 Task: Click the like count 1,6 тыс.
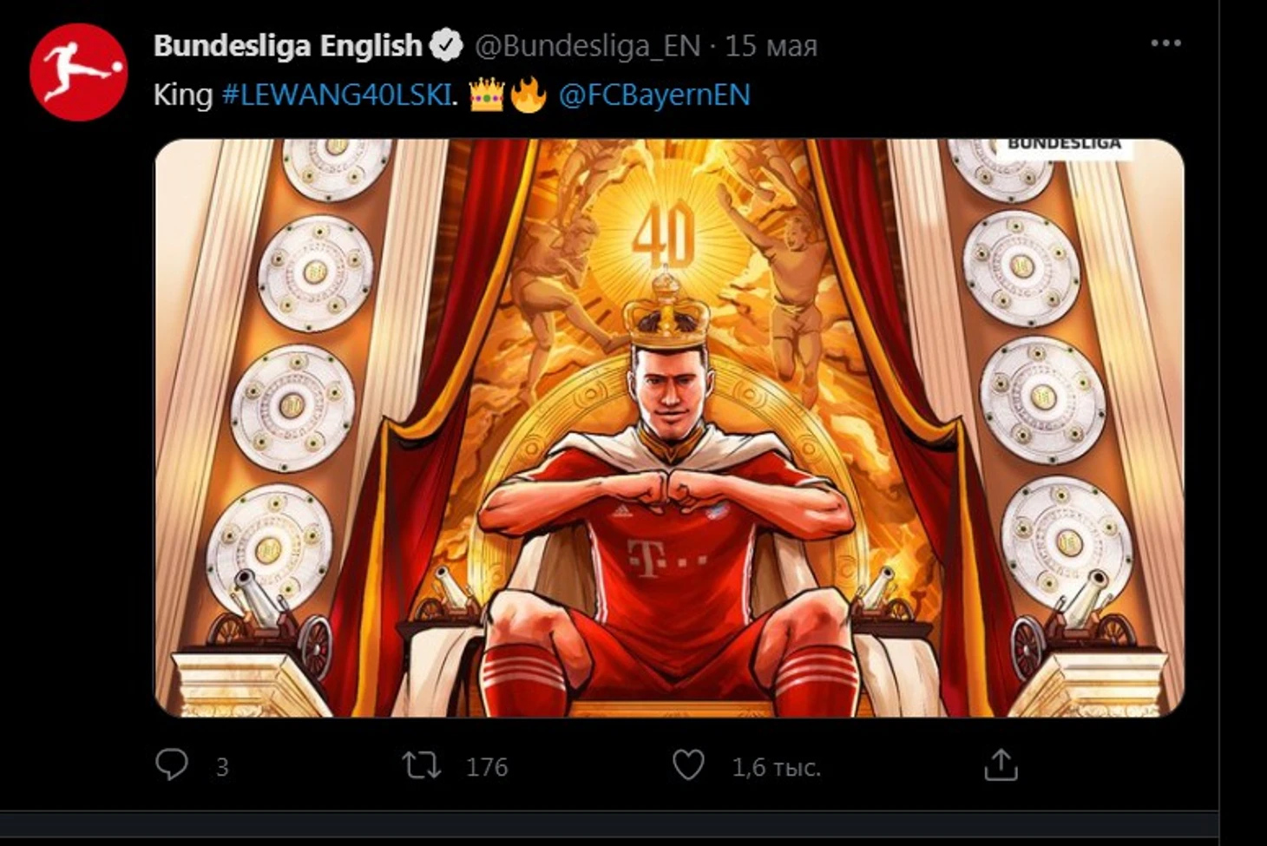(776, 767)
